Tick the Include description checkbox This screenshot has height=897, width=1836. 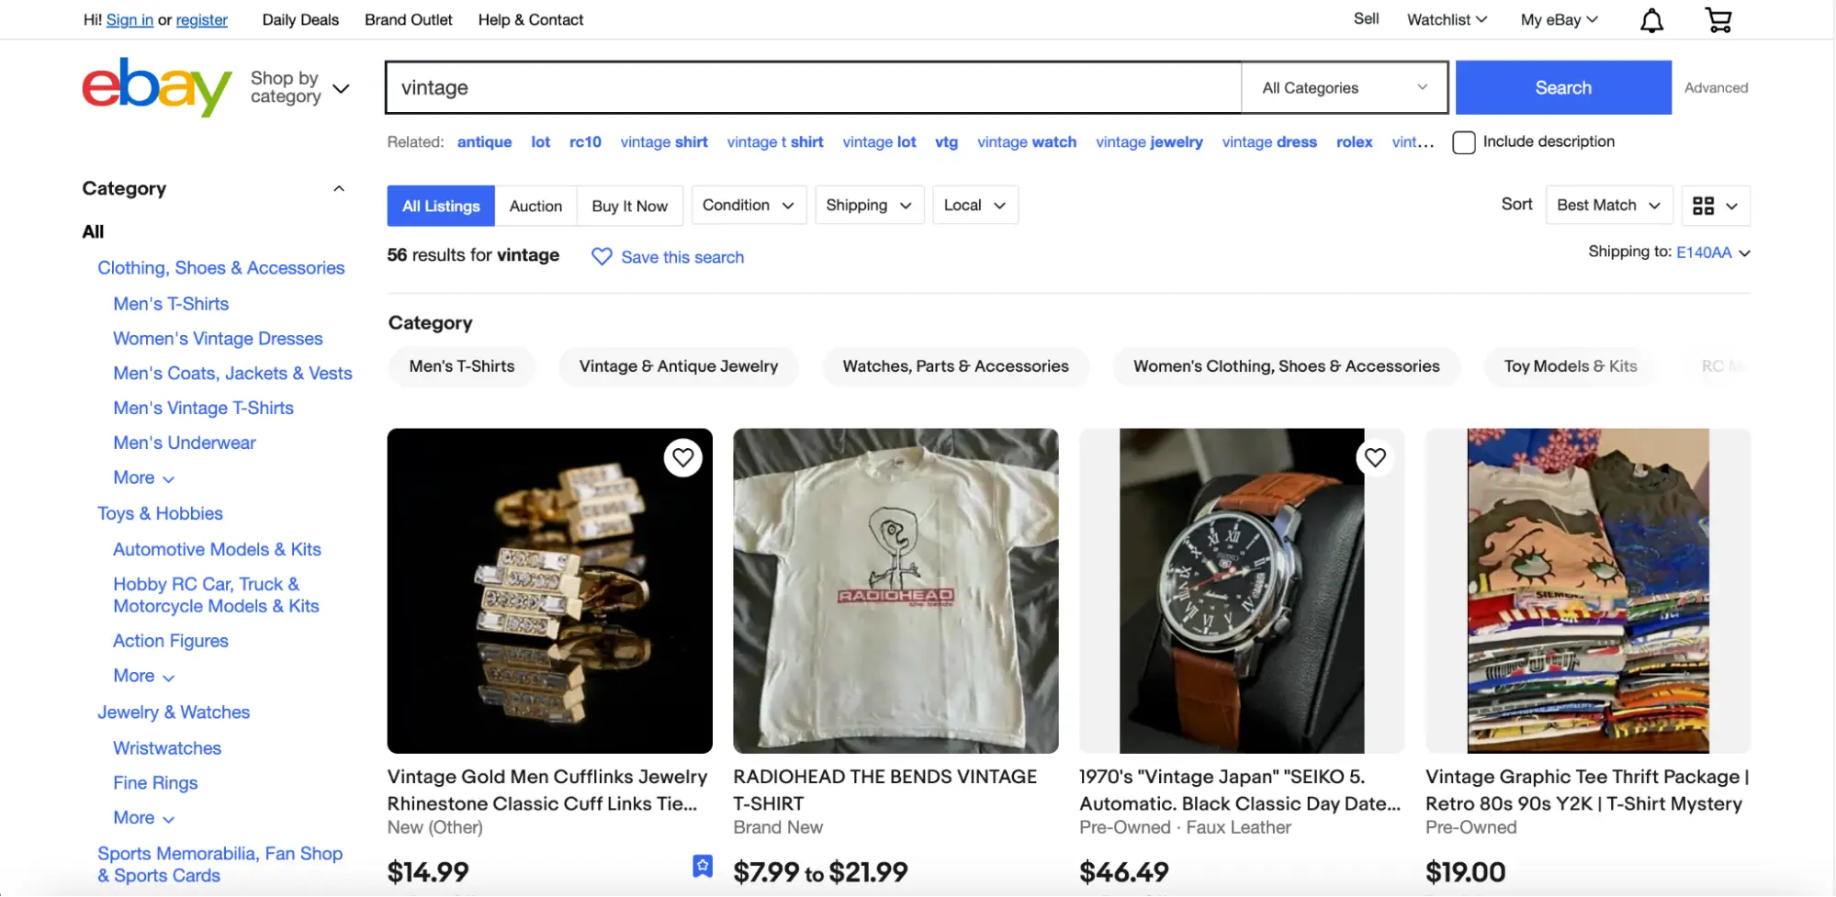point(1464,142)
